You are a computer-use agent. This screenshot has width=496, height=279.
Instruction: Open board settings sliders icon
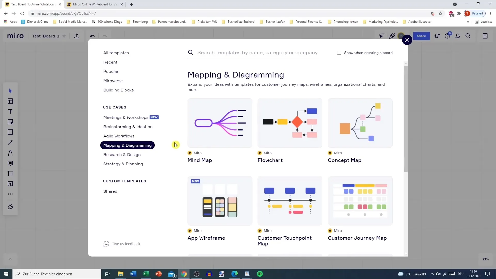[x=437, y=36]
